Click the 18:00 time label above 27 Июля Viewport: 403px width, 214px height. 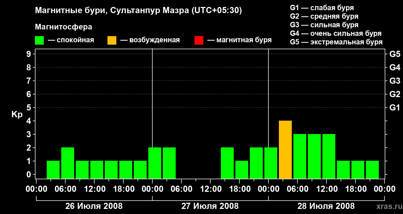point(239,189)
